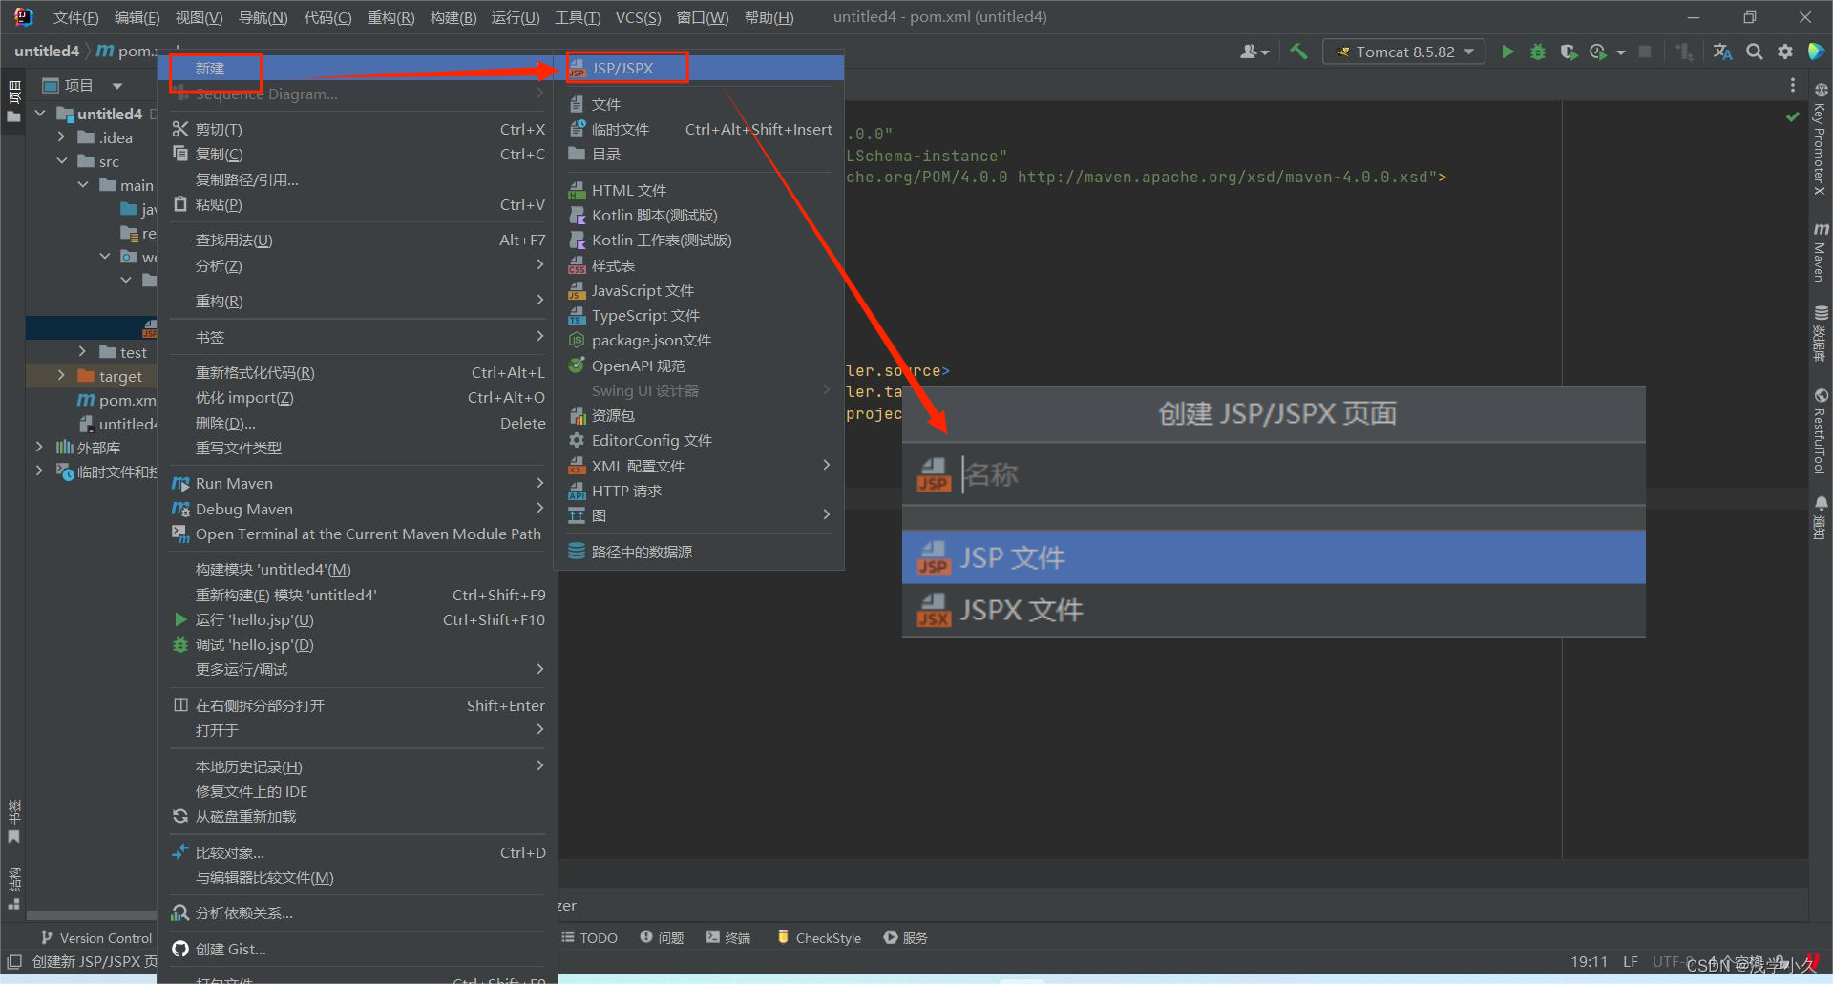Click the editor tab options kebab icon
The width and height of the screenshot is (1833, 984).
tap(1792, 85)
